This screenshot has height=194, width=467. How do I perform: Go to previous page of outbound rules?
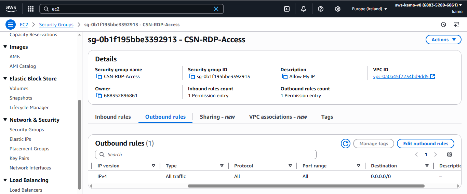pos(416,154)
